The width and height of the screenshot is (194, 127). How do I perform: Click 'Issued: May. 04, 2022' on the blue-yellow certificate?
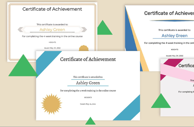[x=174, y=56]
